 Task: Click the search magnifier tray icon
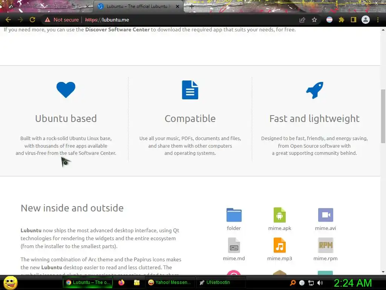pos(293,283)
